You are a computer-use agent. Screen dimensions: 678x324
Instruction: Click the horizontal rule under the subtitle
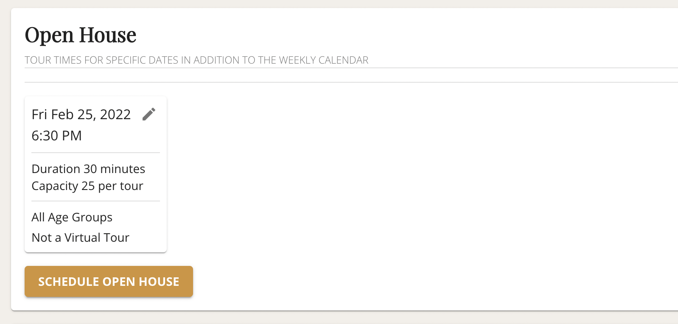coord(351,82)
